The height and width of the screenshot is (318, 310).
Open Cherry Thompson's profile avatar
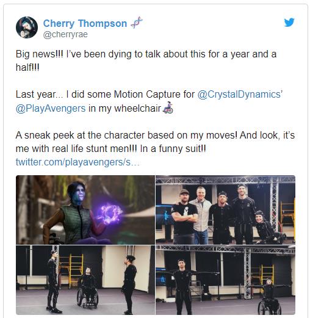pyautogui.click(x=27, y=27)
